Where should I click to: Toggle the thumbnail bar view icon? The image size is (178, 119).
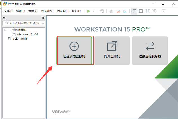click(141, 11)
